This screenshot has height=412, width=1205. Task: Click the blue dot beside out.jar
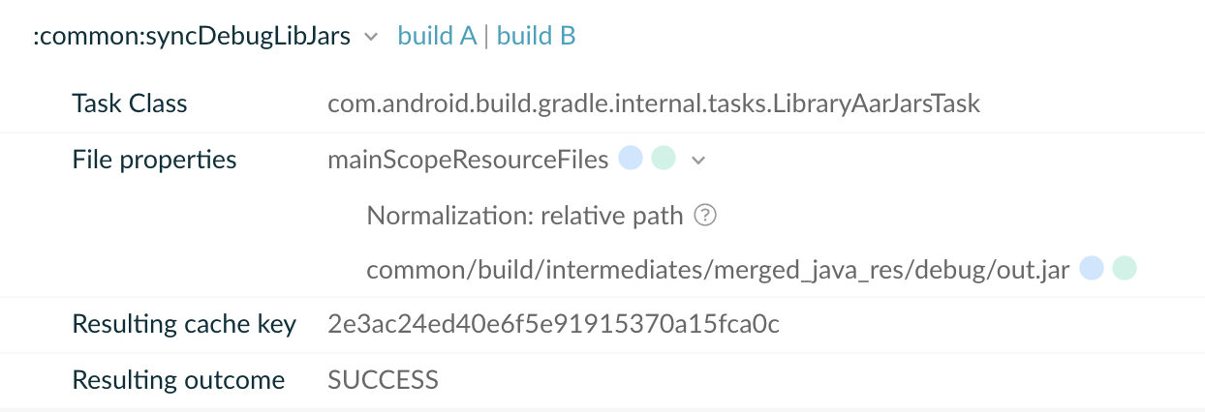click(1092, 268)
